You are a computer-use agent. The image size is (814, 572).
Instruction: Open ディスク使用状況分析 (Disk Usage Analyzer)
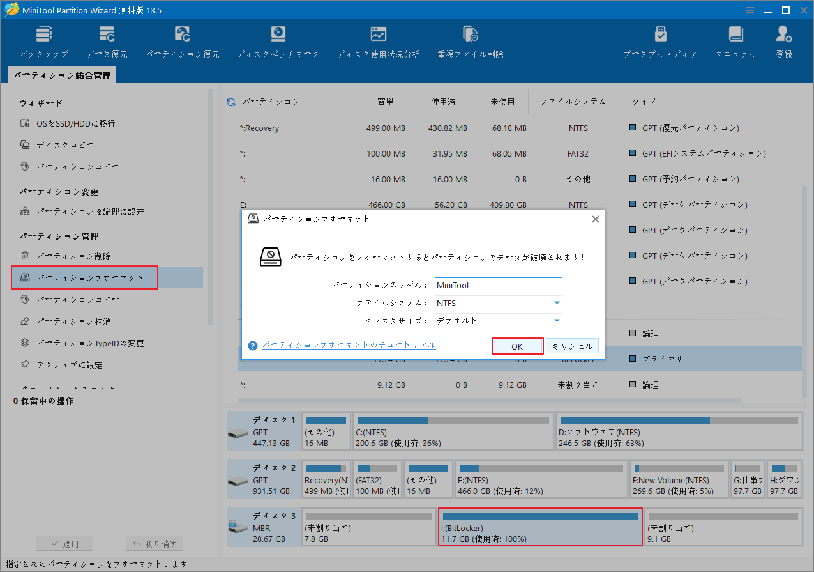[379, 40]
